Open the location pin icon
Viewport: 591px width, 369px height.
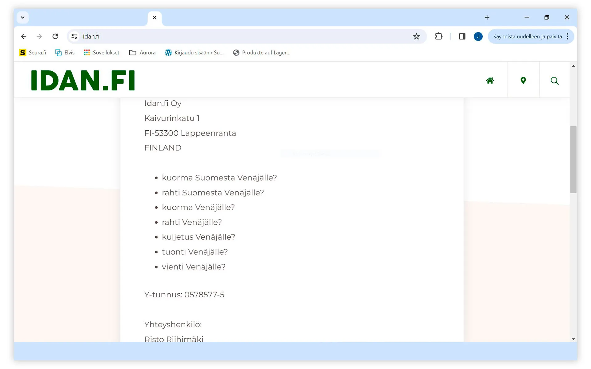(523, 81)
